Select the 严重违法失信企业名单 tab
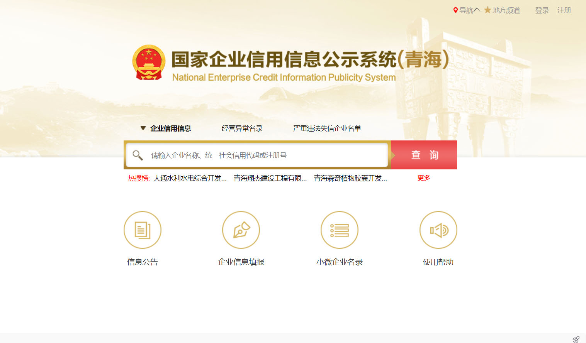The height and width of the screenshot is (343, 586). tap(327, 128)
